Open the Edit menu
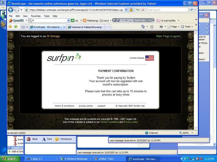 coord(18,16)
